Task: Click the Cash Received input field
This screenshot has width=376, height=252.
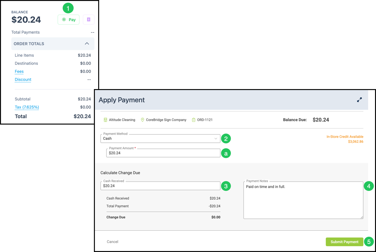Action: (x=160, y=186)
